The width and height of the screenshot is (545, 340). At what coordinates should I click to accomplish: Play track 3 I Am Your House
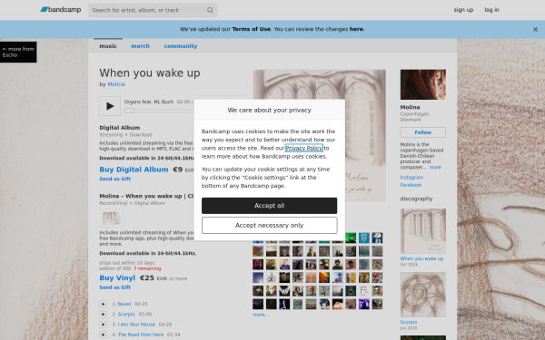[103, 325]
